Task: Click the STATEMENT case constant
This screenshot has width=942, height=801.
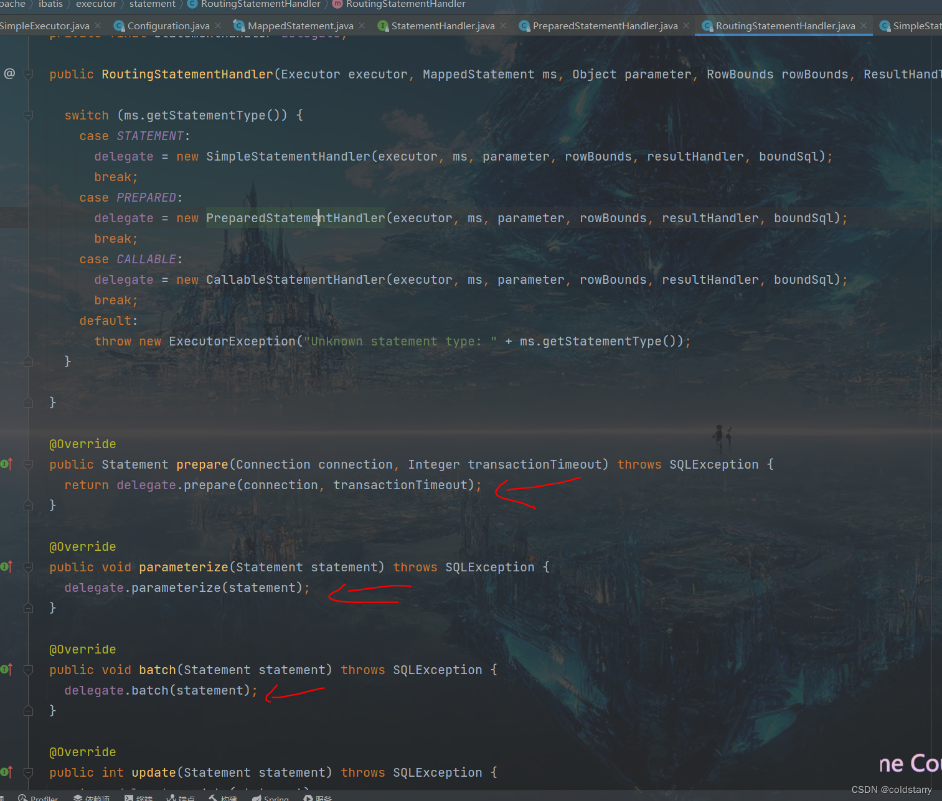Action: coord(150,136)
